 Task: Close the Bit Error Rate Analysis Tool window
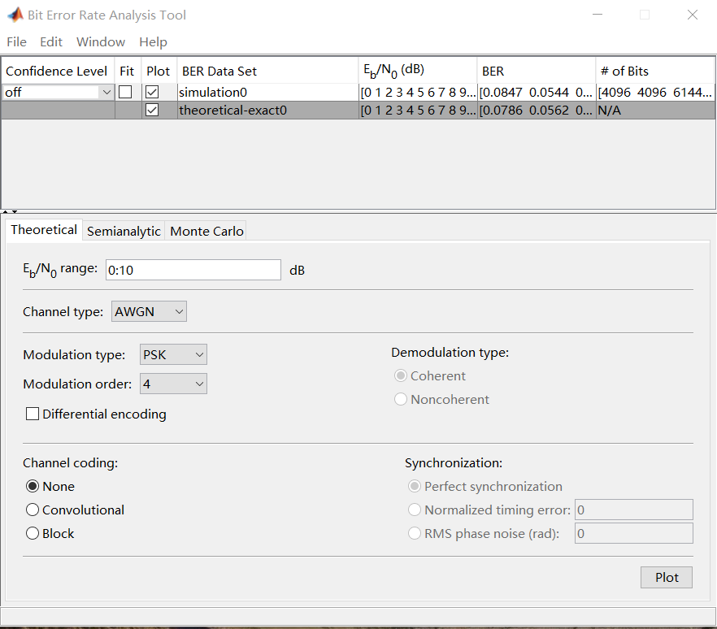point(693,15)
